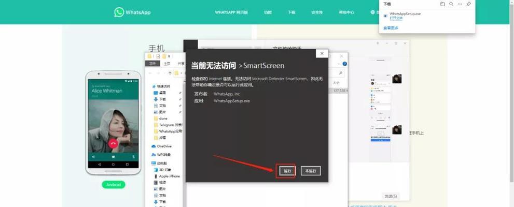Open the 文件 tab in File Explorer
Screen dimensions: 514x207
152,64
